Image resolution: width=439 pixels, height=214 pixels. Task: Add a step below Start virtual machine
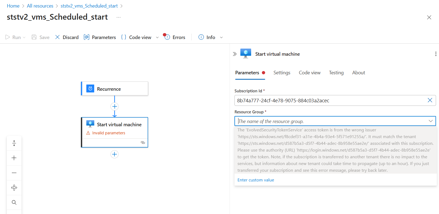pyautogui.click(x=115, y=154)
